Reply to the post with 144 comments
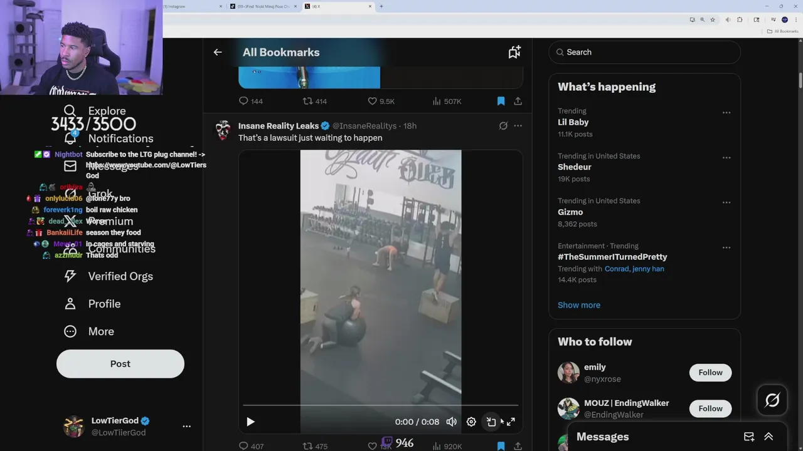Screen dimensions: 803x451 pyautogui.click(x=250, y=101)
